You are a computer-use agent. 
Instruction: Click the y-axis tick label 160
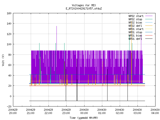point(9,13)
